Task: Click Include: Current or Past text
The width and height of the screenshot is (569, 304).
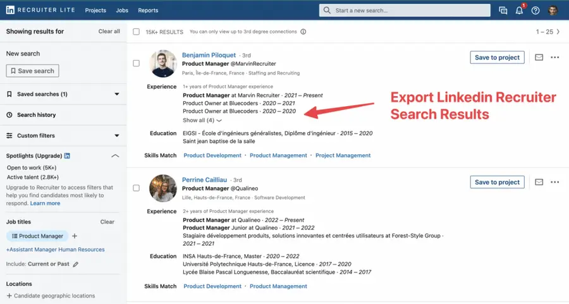Action: click(x=37, y=264)
